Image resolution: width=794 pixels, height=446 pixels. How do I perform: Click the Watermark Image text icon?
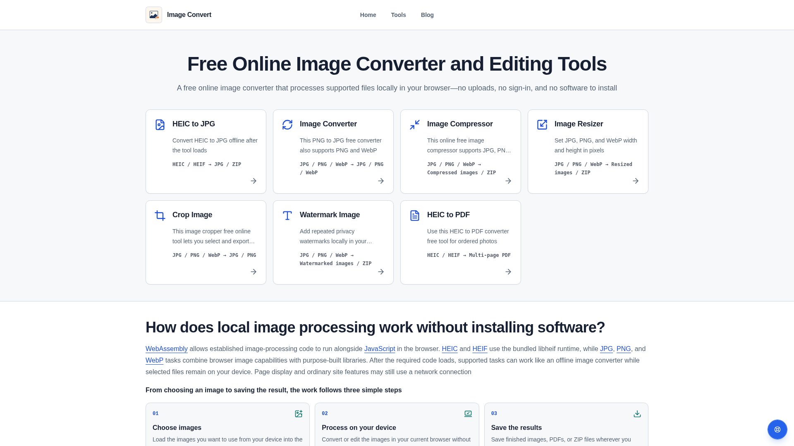point(287,216)
